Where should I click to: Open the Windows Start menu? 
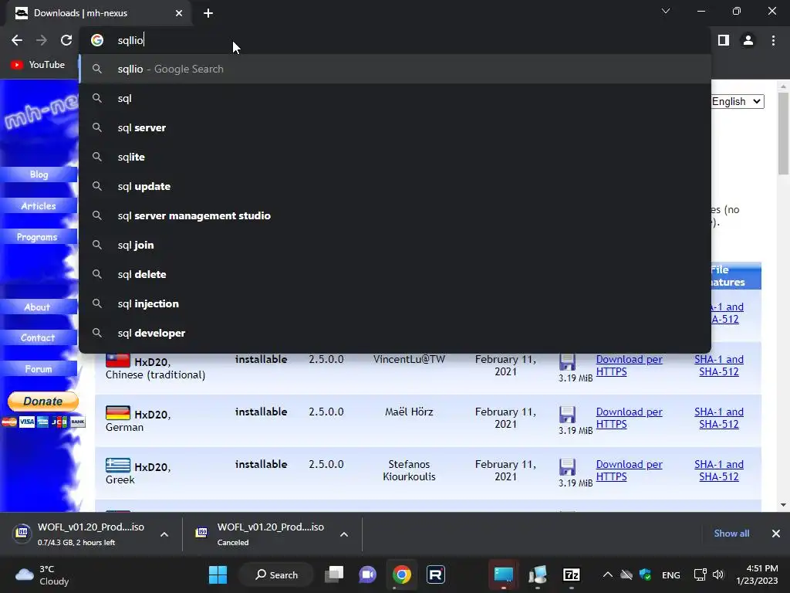[218, 574]
